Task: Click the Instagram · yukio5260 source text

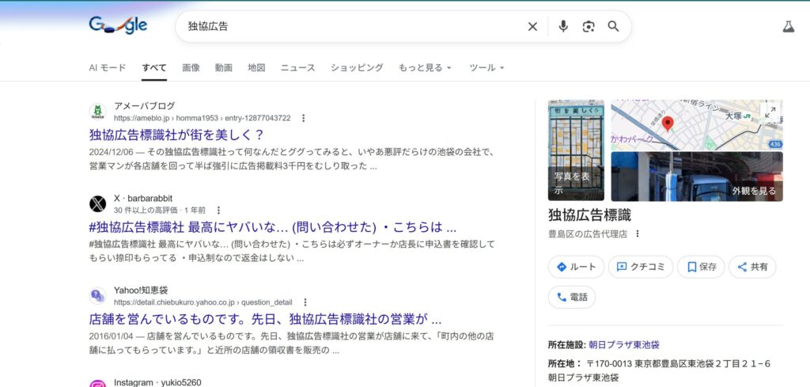Action: point(157,383)
